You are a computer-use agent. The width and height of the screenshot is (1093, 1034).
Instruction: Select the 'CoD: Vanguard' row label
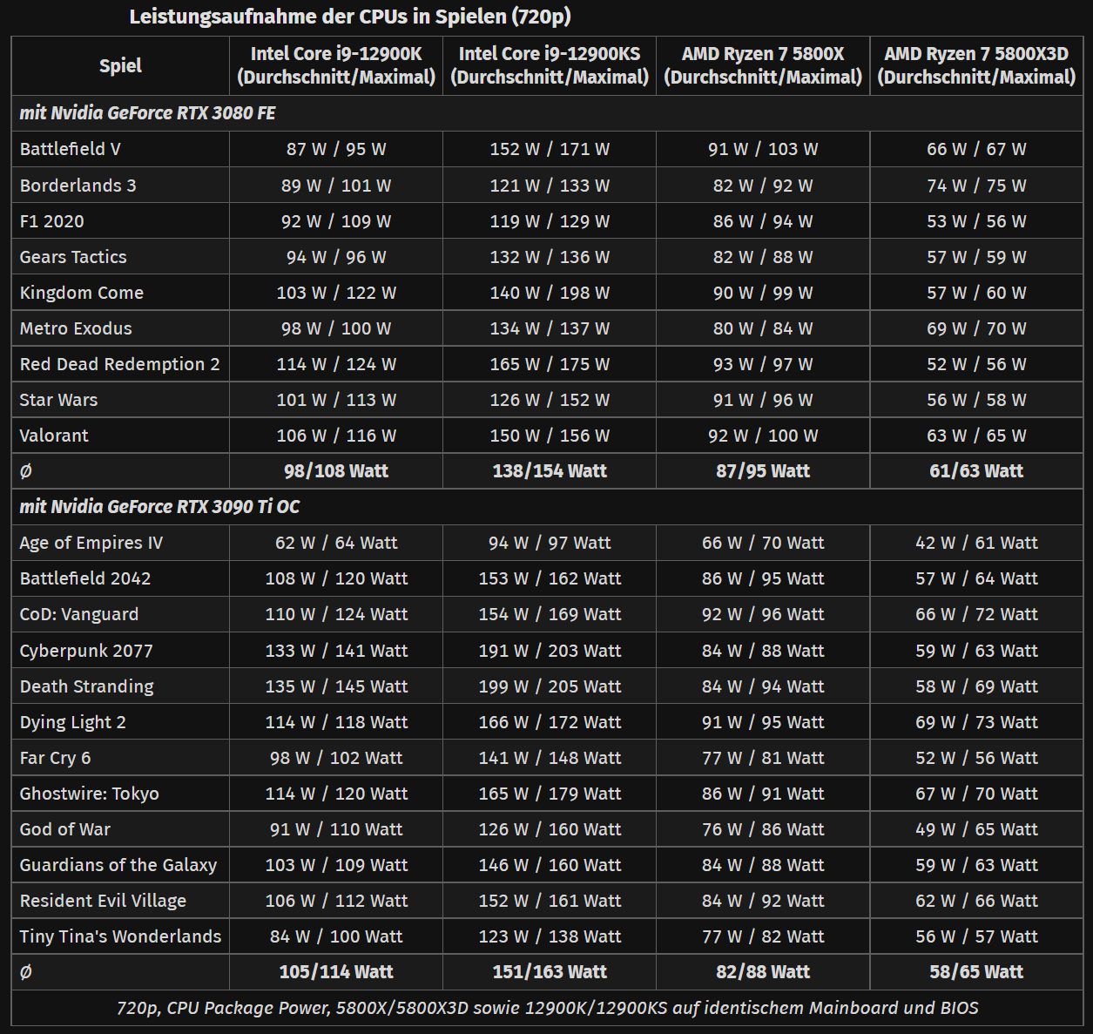coord(79,614)
